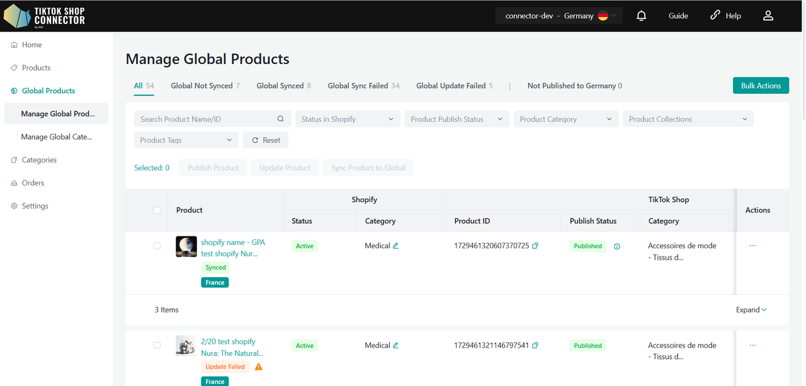
Task: Expand the 3 Items variant row
Action: [751, 309]
